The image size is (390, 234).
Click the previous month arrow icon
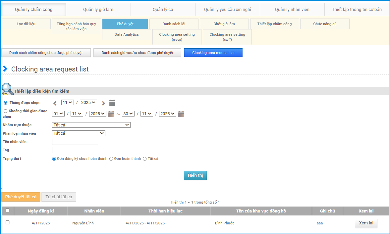pyautogui.click(x=55, y=103)
